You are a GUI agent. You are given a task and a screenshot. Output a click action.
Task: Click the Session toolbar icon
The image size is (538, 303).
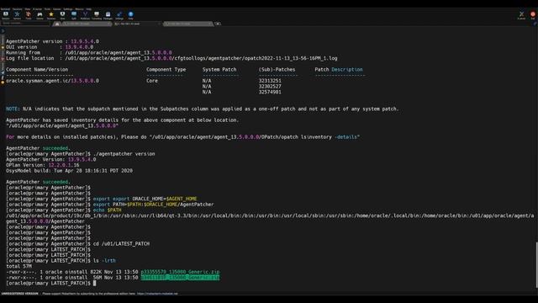tap(6, 15)
